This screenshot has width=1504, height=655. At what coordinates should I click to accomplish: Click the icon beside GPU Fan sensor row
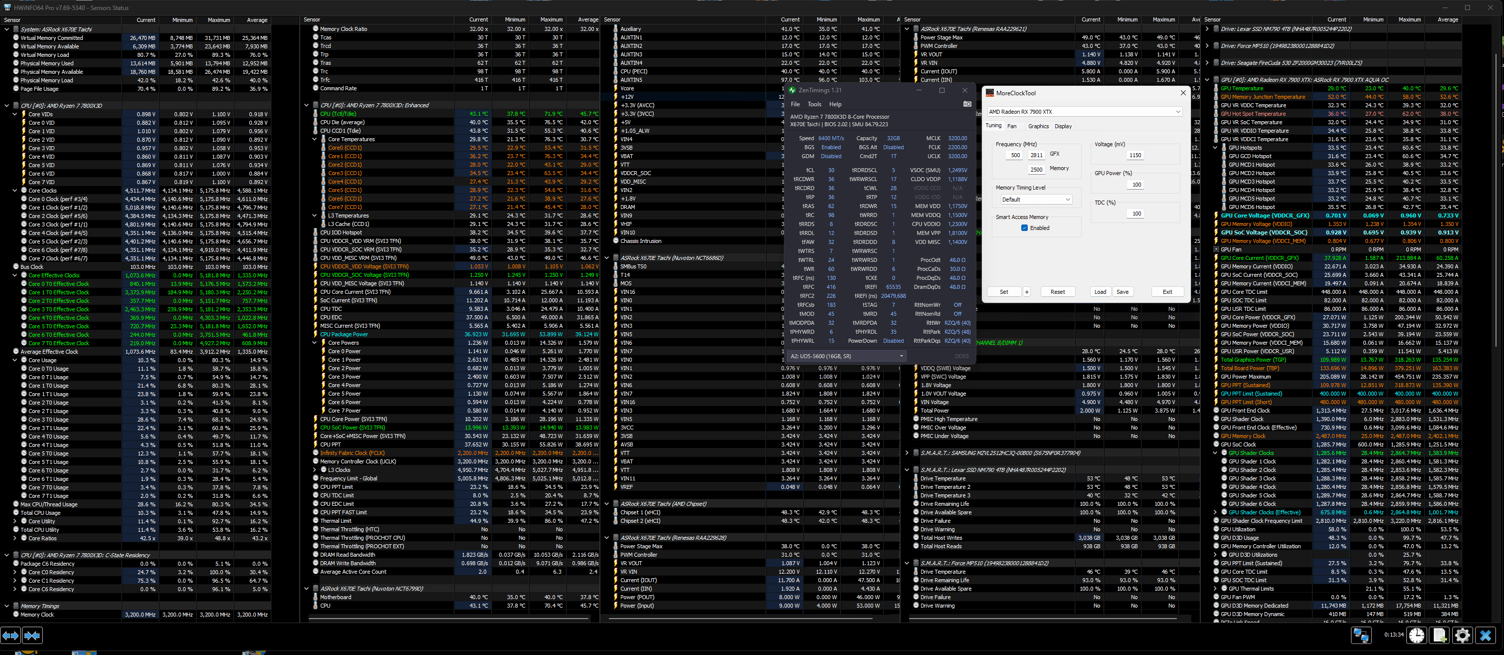(x=1216, y=249)
